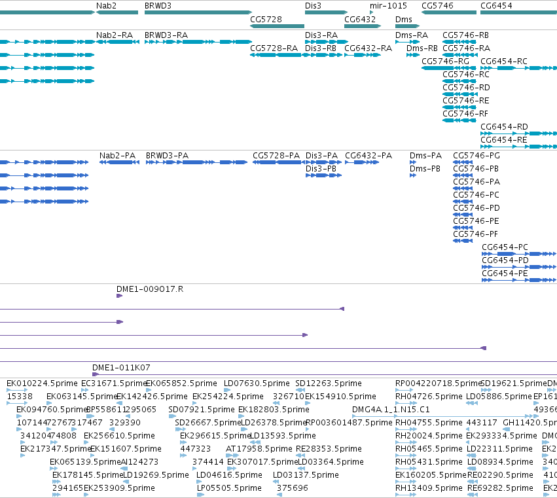Select the BRWD3-PA protein glyph
Image resolution: width=557 pixels, height=498 pixels.
pyautogui.click(x=196, y=162)
